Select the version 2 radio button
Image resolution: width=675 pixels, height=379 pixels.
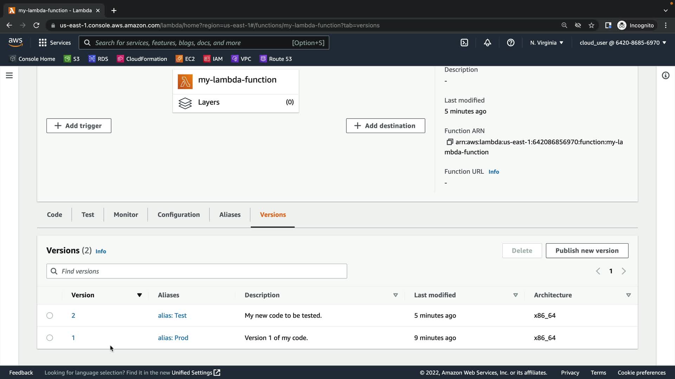click(50, 315)
